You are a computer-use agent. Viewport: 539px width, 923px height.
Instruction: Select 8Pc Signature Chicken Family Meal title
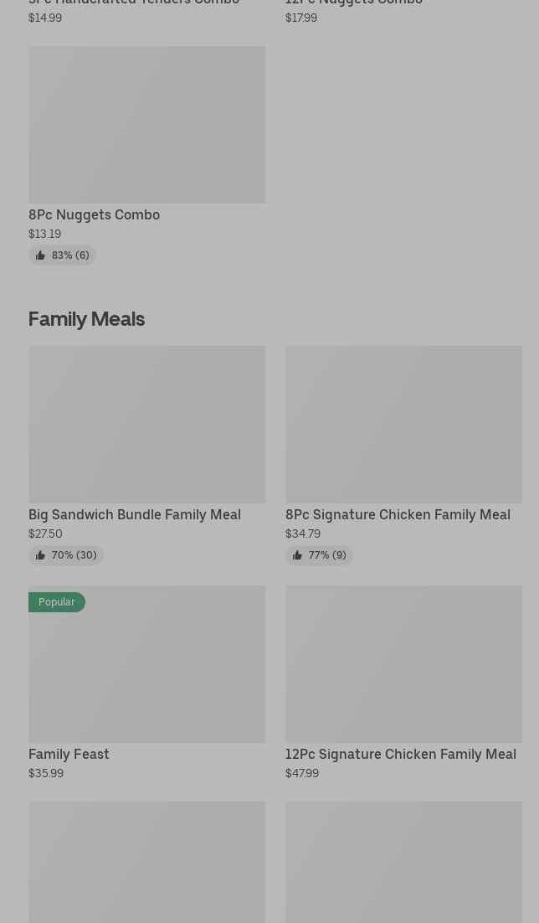pyautogui.click(x=398, y=515)
